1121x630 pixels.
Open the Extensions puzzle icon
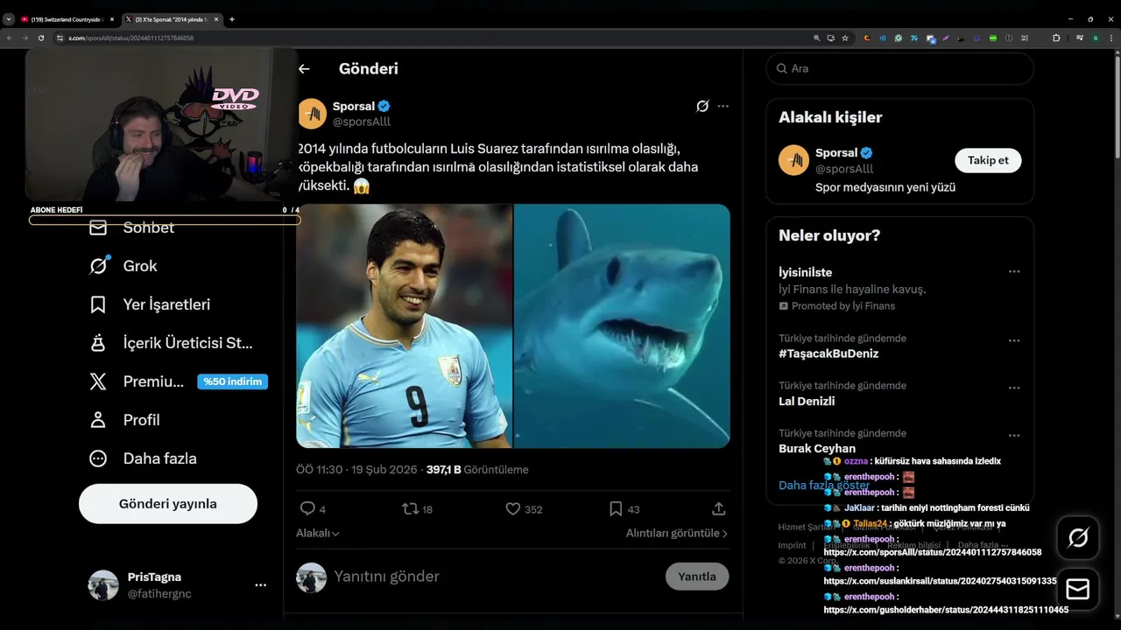tap(1056, 38)
